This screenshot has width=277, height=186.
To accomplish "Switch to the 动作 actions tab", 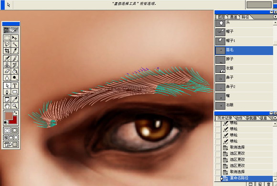I will pyautogui.click(x=239, y=118).
